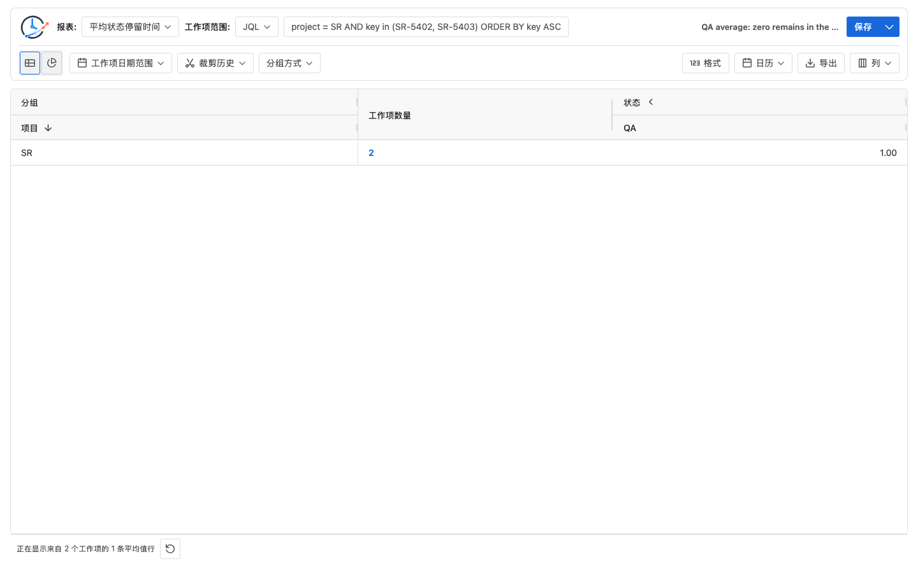Open the 平均状态停留时间 report dropdown
This screenshot has height=573, width=918.
(x=130, y=27)
